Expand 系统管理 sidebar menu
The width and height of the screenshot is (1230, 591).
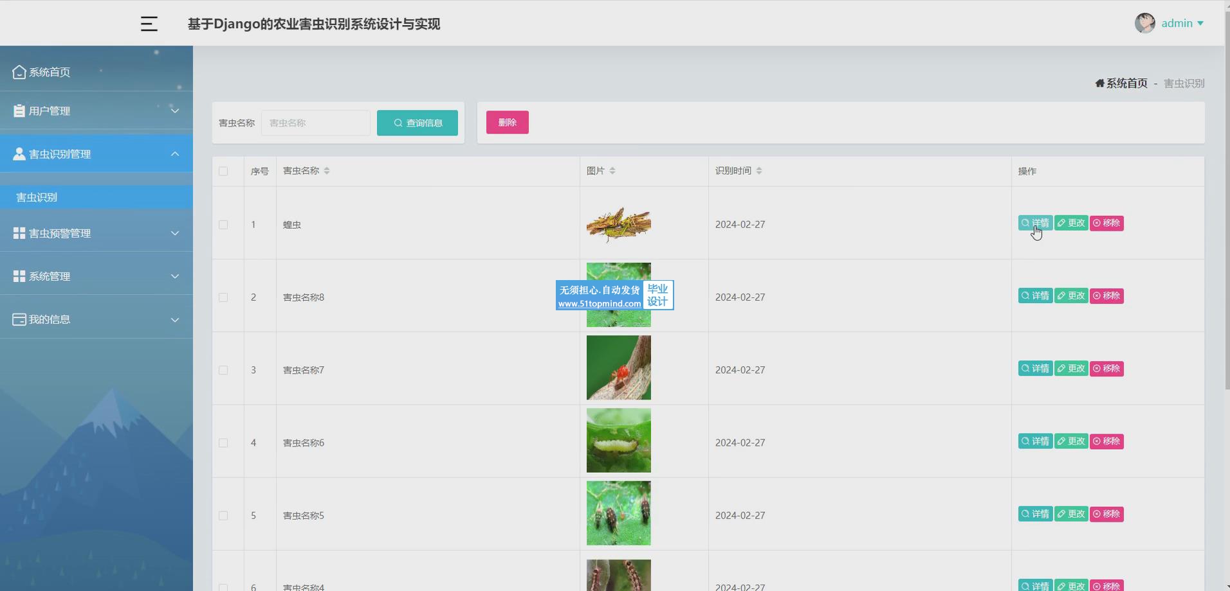(x=96, y=276)
